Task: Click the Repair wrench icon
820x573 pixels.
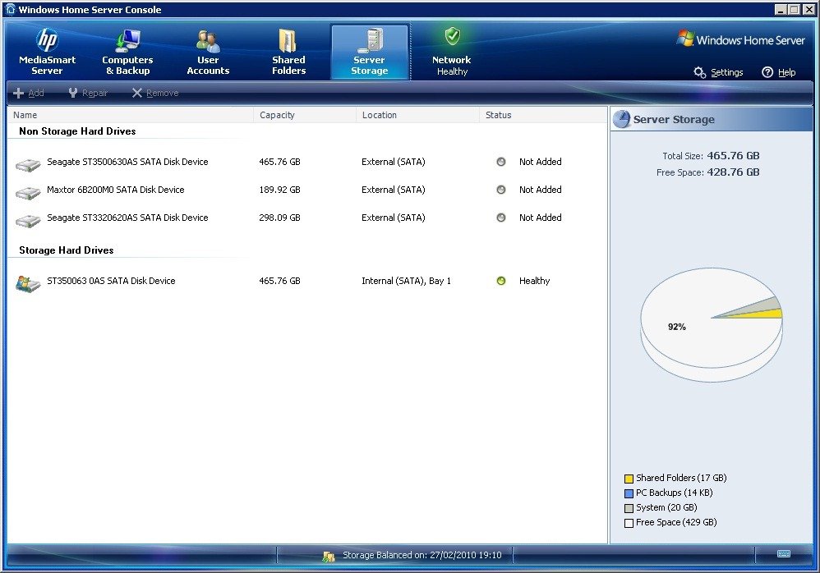Action: 72,93
